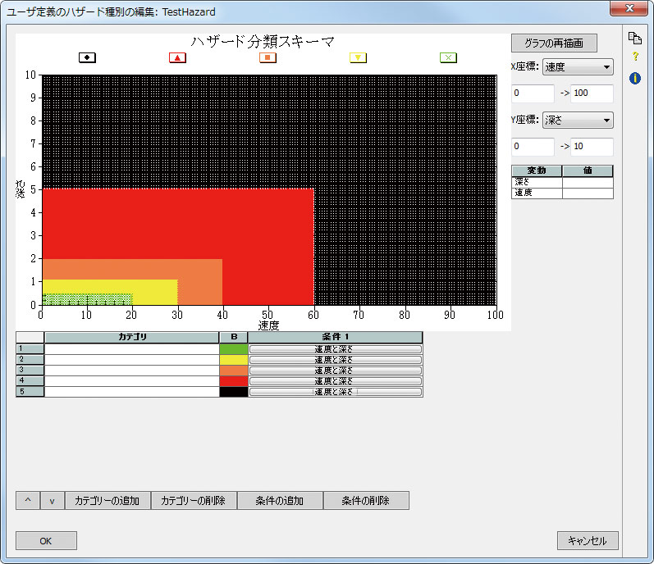The width and height of the screenshot is (654, 564).
Task: Open the X座標 dropdown showing 速度
Action: pyautogui.click(x=578, y=67)
